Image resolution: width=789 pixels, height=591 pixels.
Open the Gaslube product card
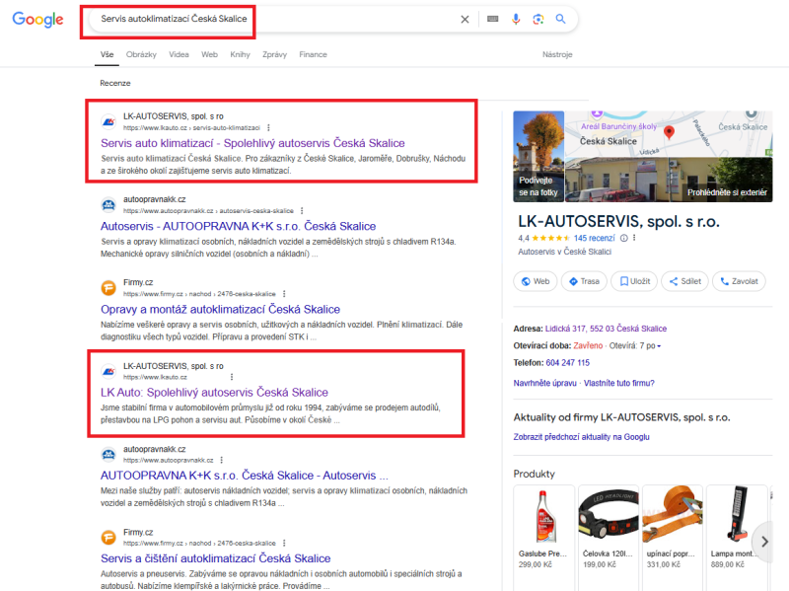[544, 538]
